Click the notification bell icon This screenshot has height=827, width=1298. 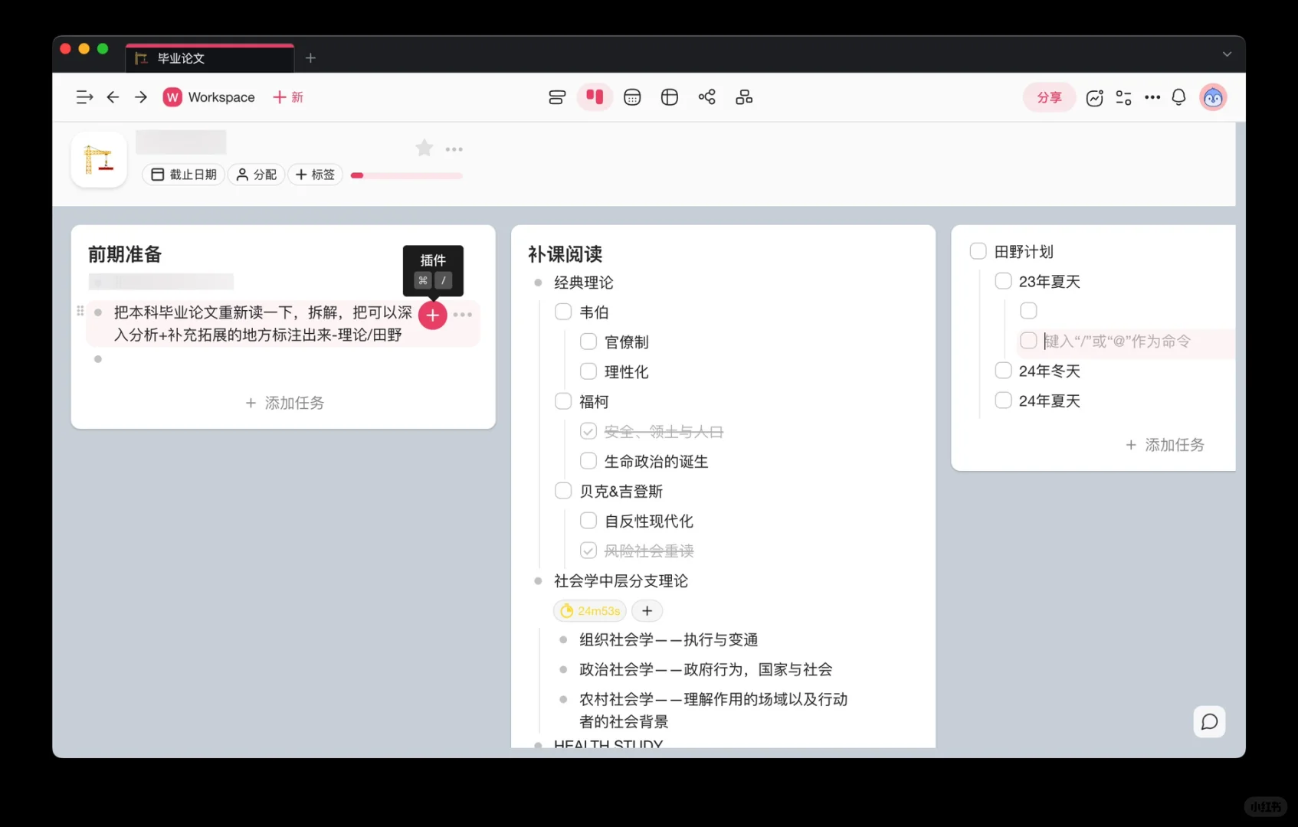point(1178,97)
